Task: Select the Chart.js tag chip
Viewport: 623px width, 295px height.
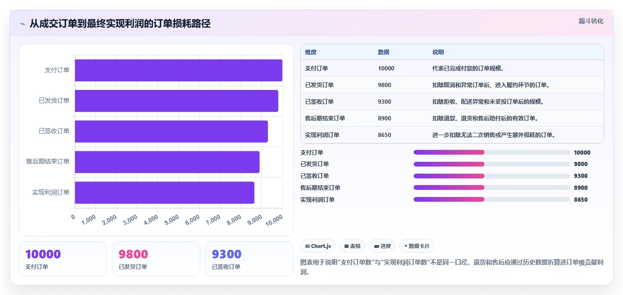Action: pos(318,246)
